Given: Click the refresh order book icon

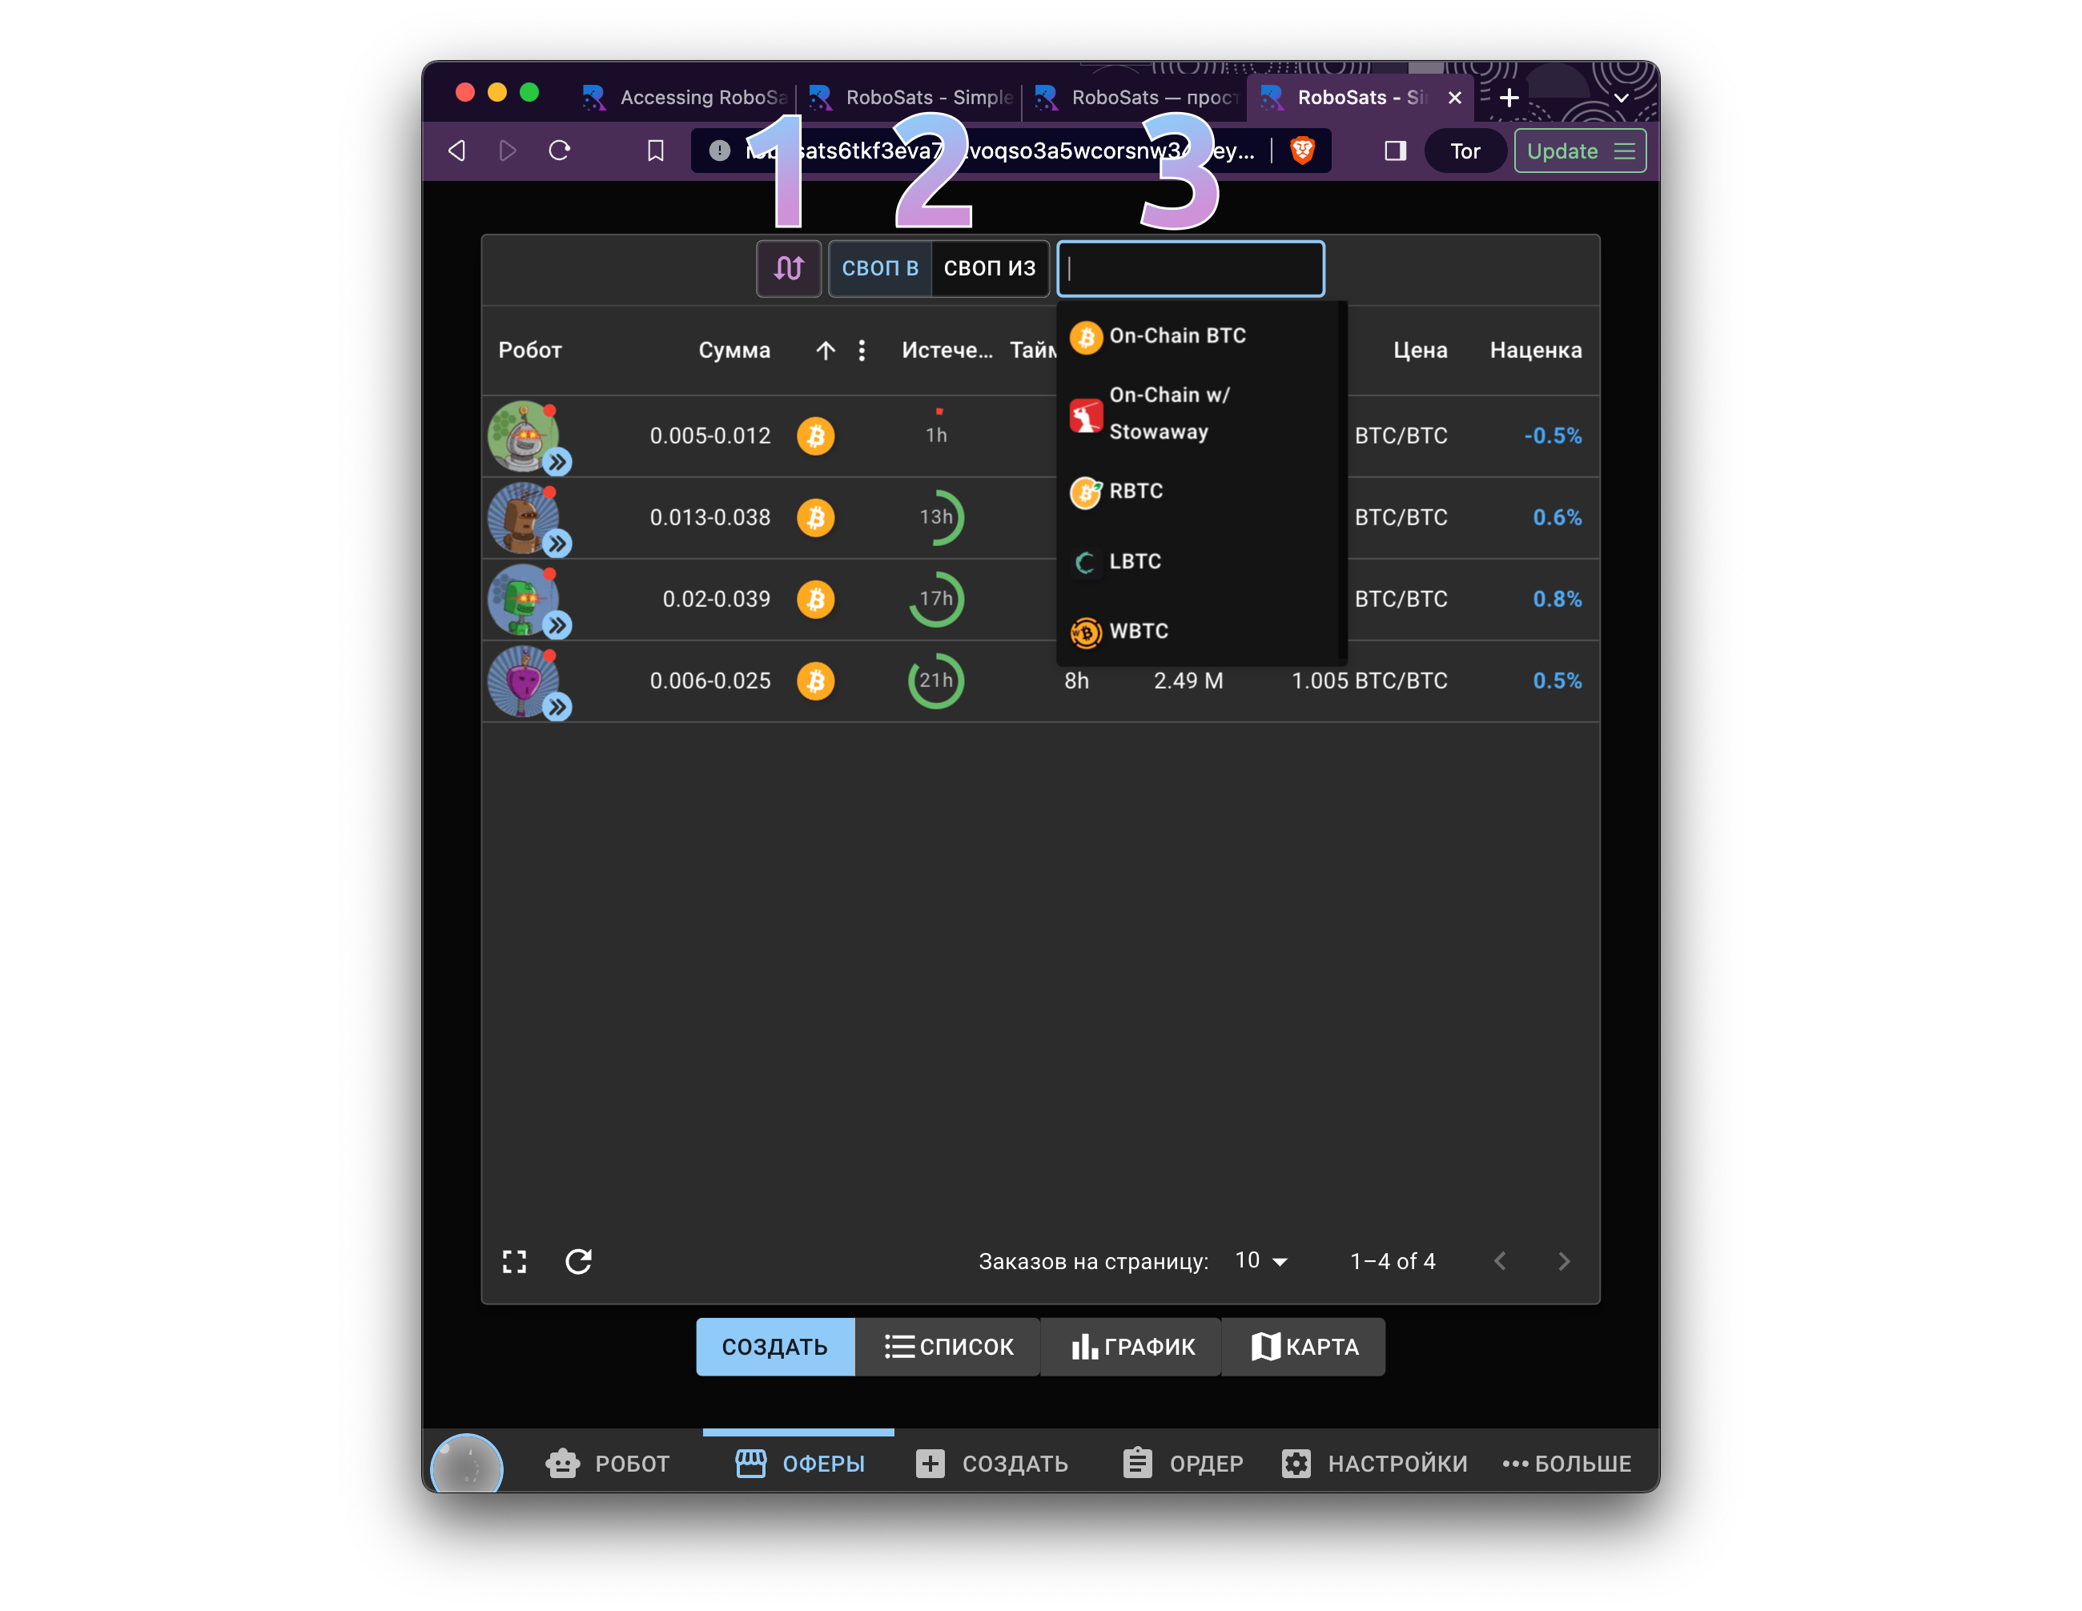Looking at the screenshot, I should (x=579, y=1261).
